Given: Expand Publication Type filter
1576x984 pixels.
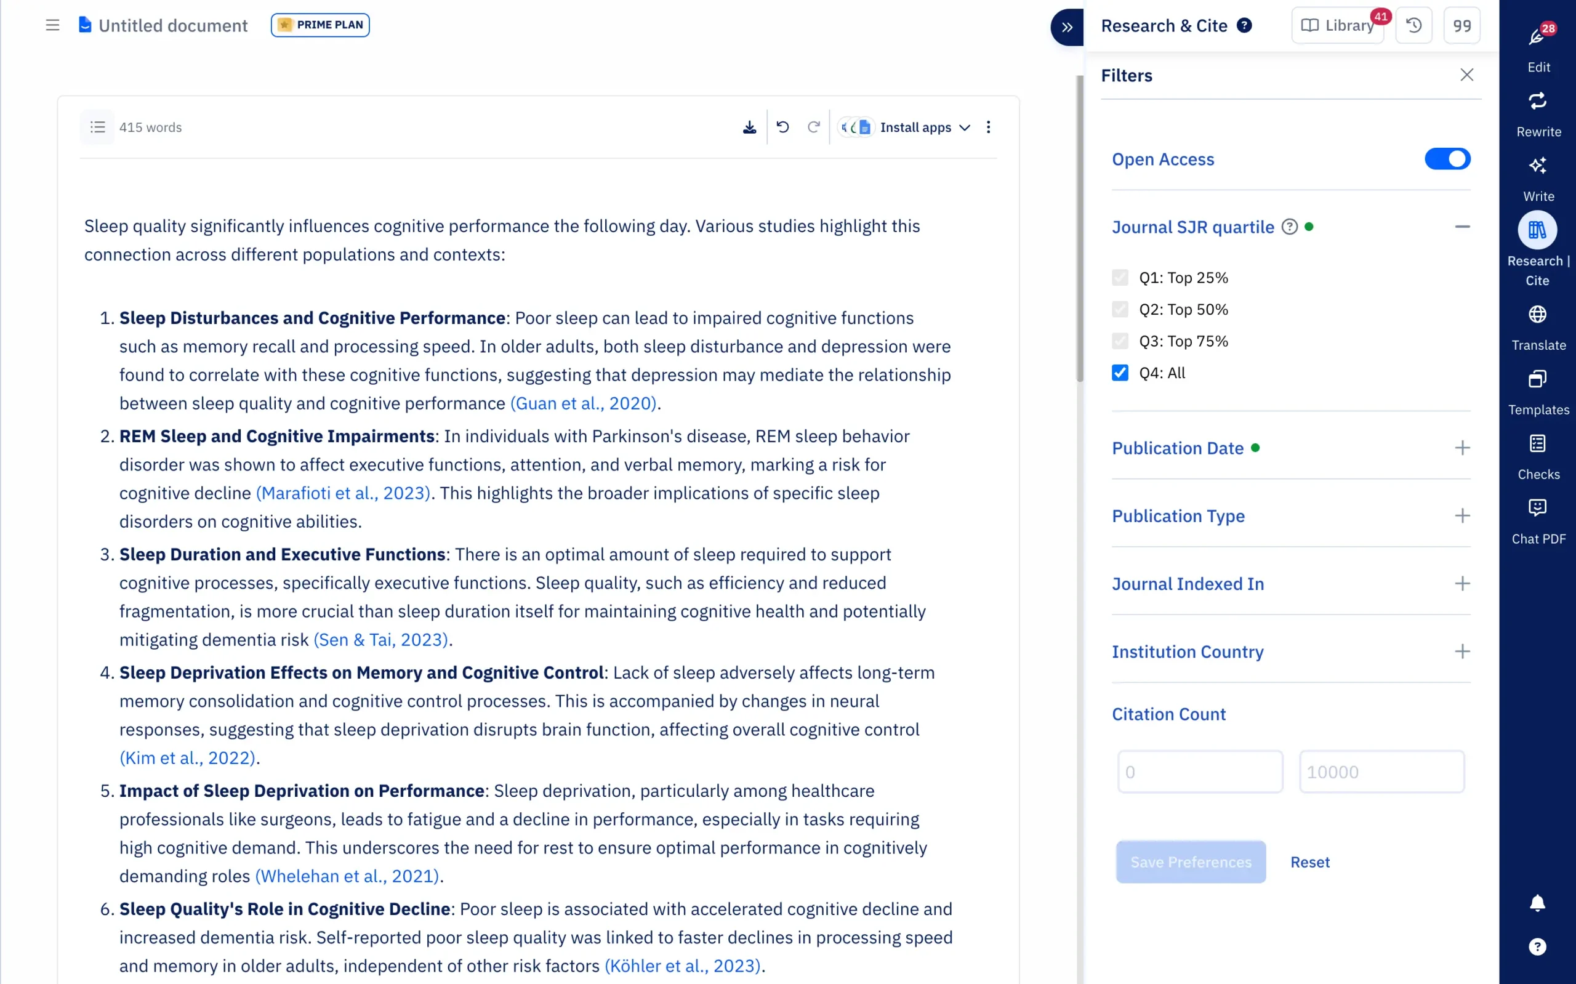Looking at the screenshot, I should pos(1462,515).
